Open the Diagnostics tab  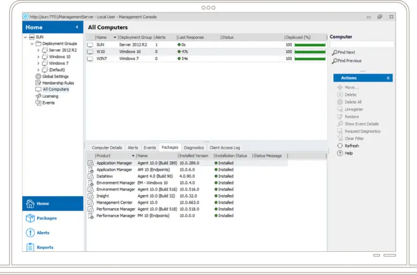tap(193, 148)
